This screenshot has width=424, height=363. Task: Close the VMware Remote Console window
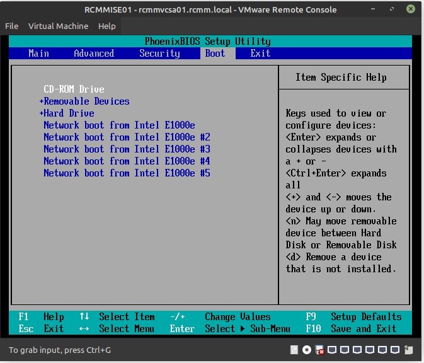pos(411,9)
